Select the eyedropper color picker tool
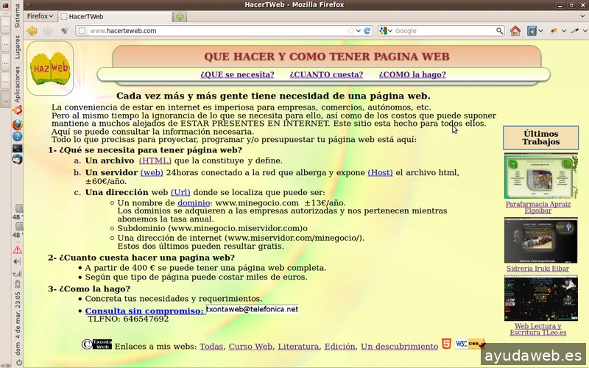 point(574,31)
